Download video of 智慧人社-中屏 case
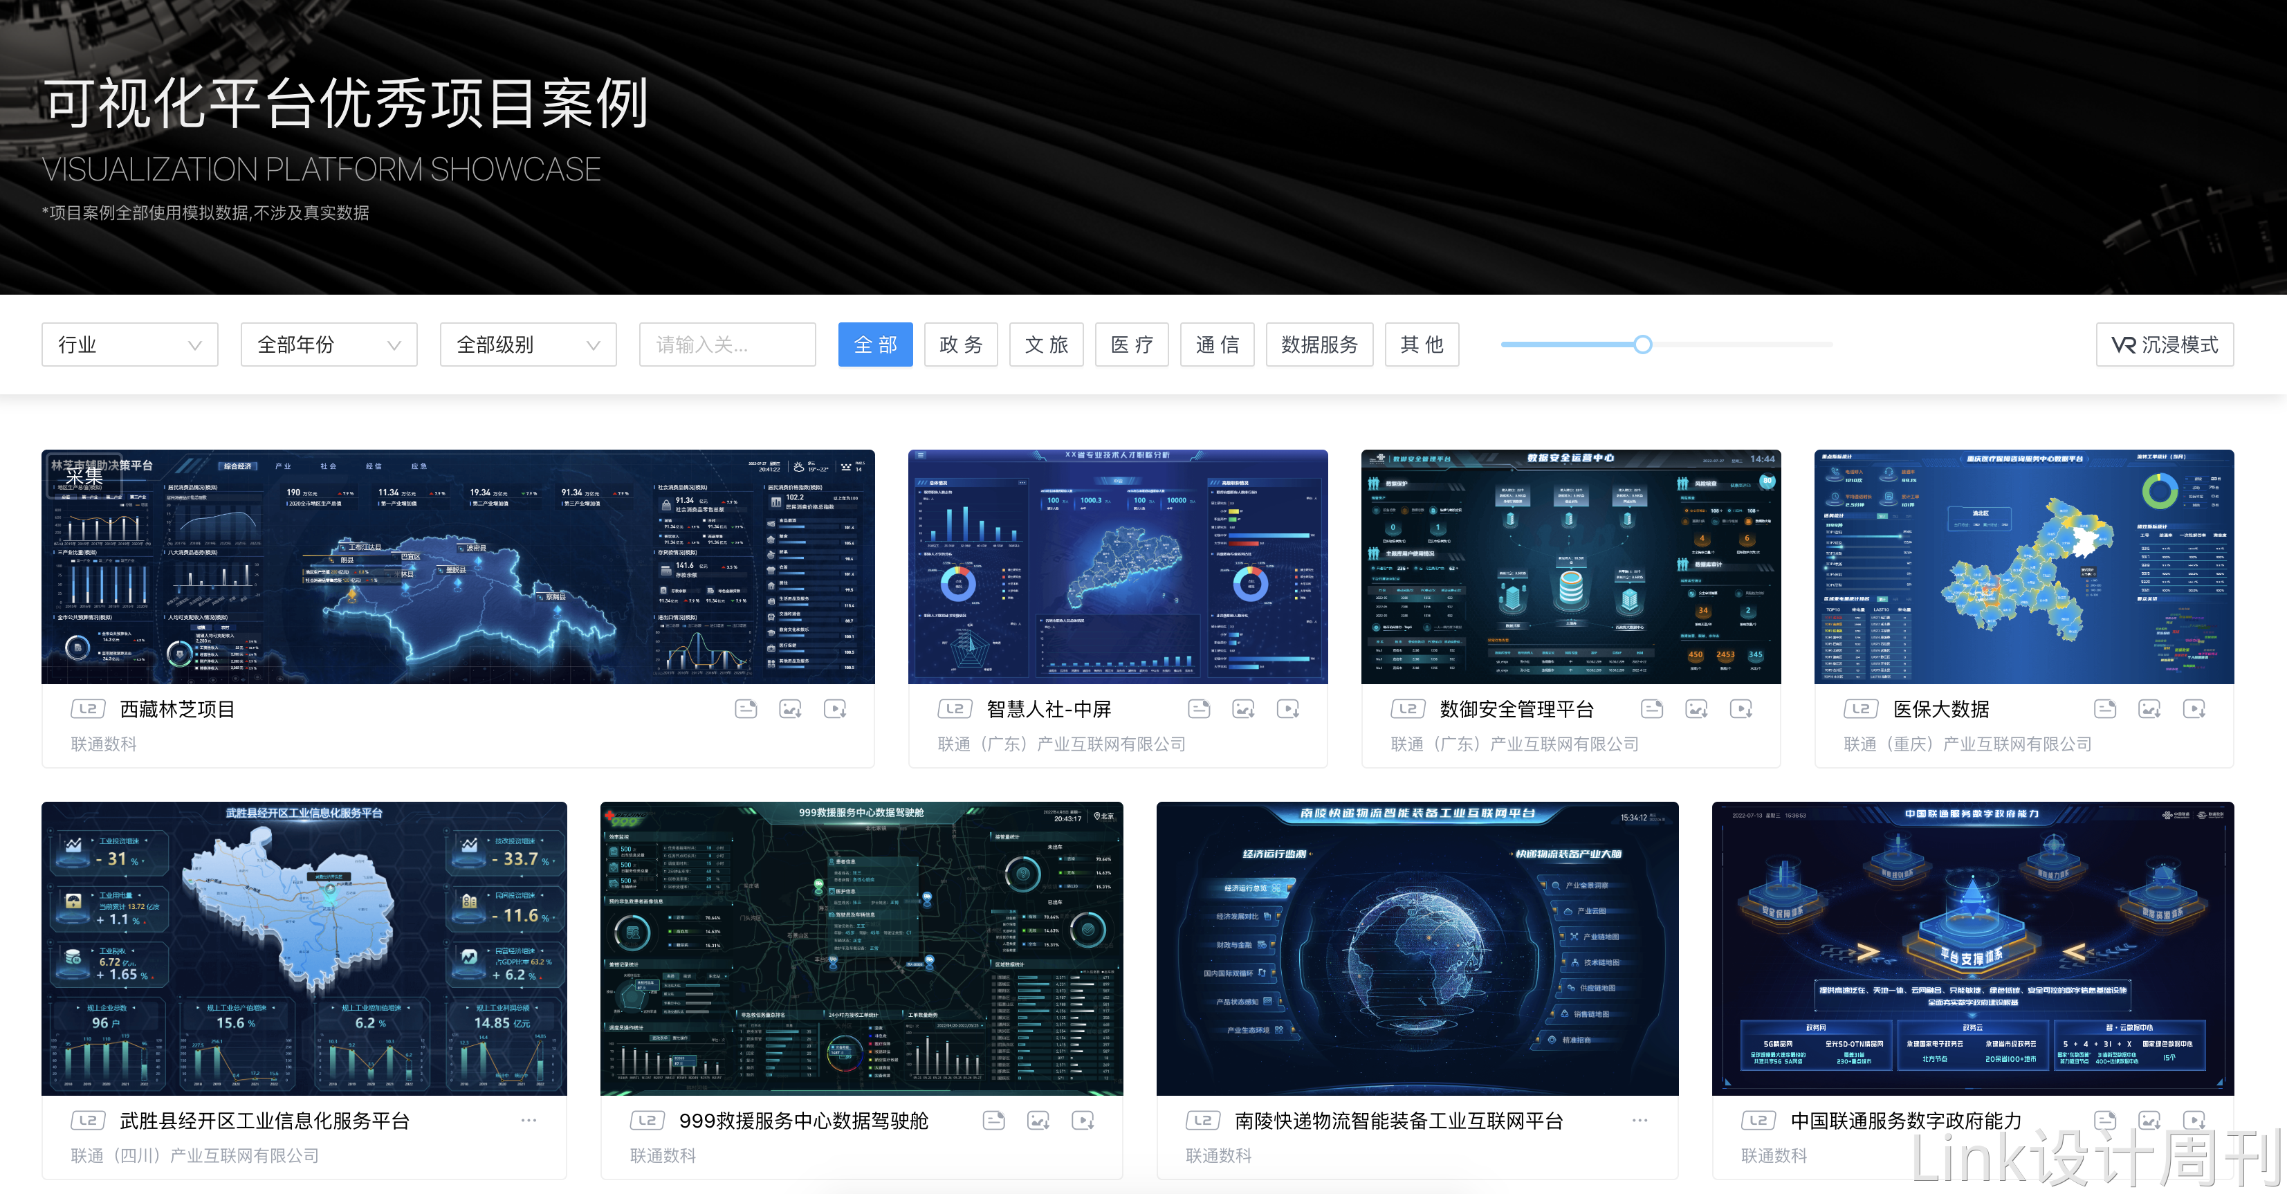This screenshot has height=1194, width=2287. click(1287, 708)
